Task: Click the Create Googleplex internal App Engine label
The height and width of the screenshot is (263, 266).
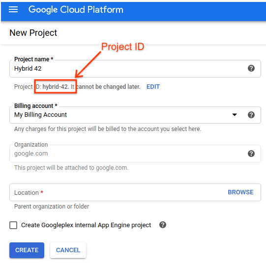Action: point(86,225)
